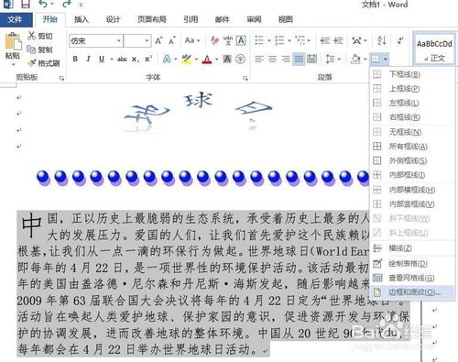
Task: Click the Cut (剪切) scissors icon
Action: tap(31, 36)
